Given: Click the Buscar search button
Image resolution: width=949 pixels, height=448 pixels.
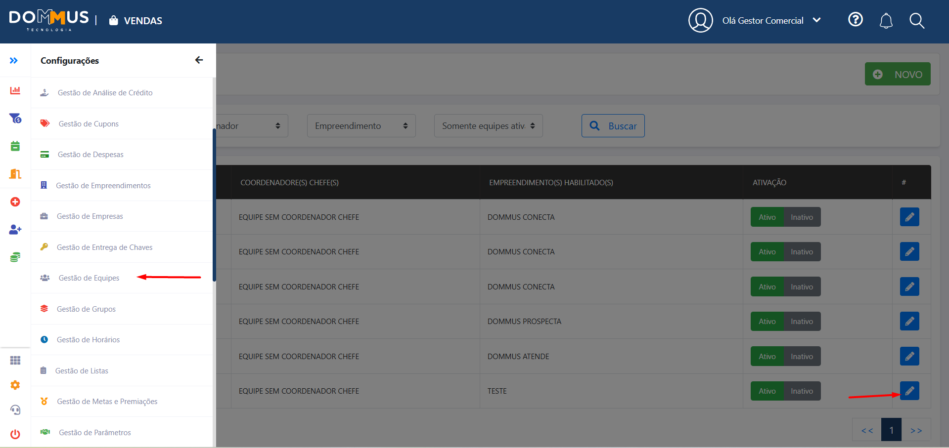Looking at the screenshot, I should (613, 126).
